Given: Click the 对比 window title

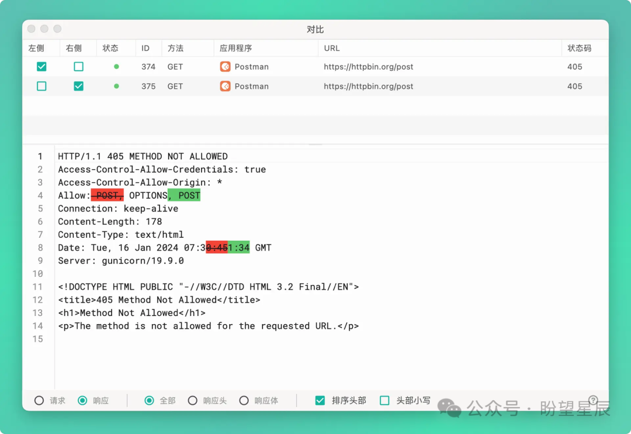Looking at the screenshot, I should 315,29.
